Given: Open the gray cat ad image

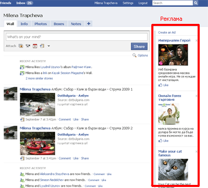Looking at the screenshot, I should (173, 170).
